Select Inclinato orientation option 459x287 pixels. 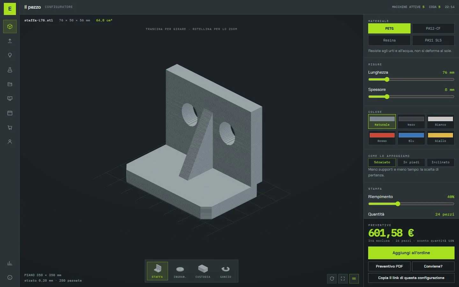click(441, 162)
